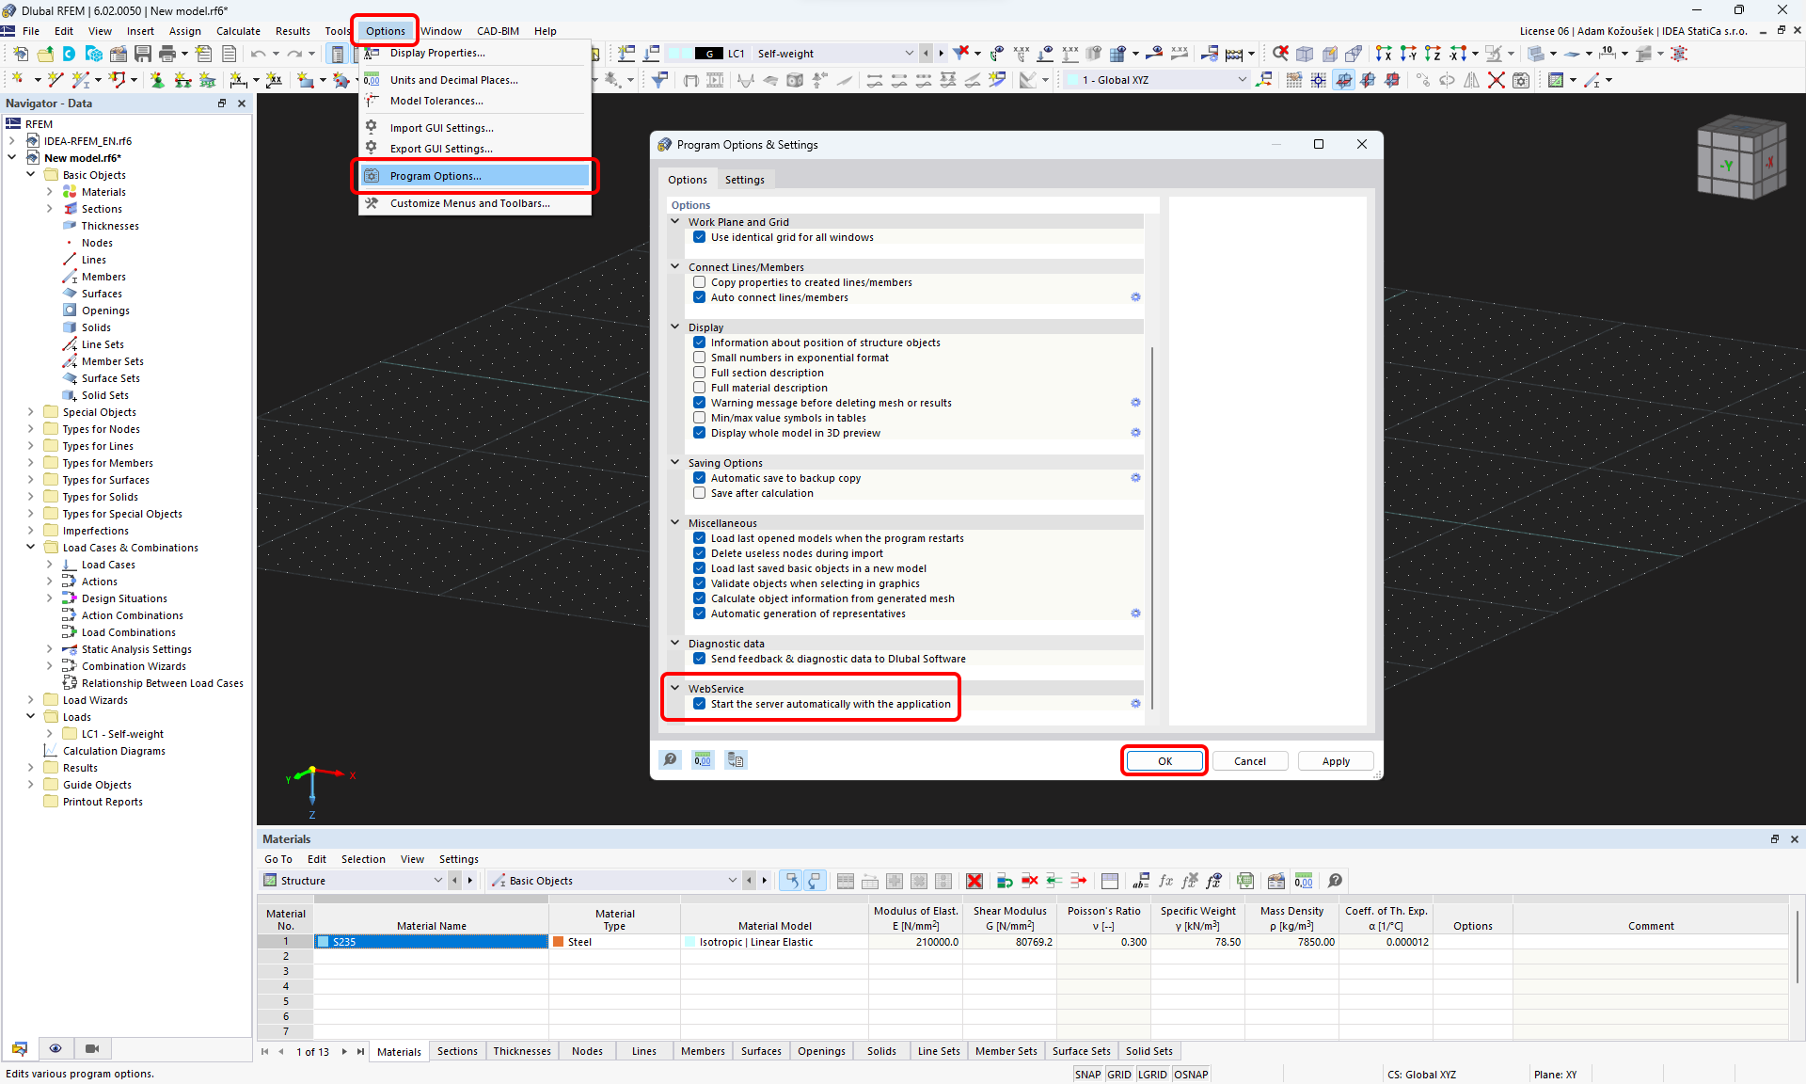
Task: Enable Copy properties to created lines/members
Action: point(700,281)
